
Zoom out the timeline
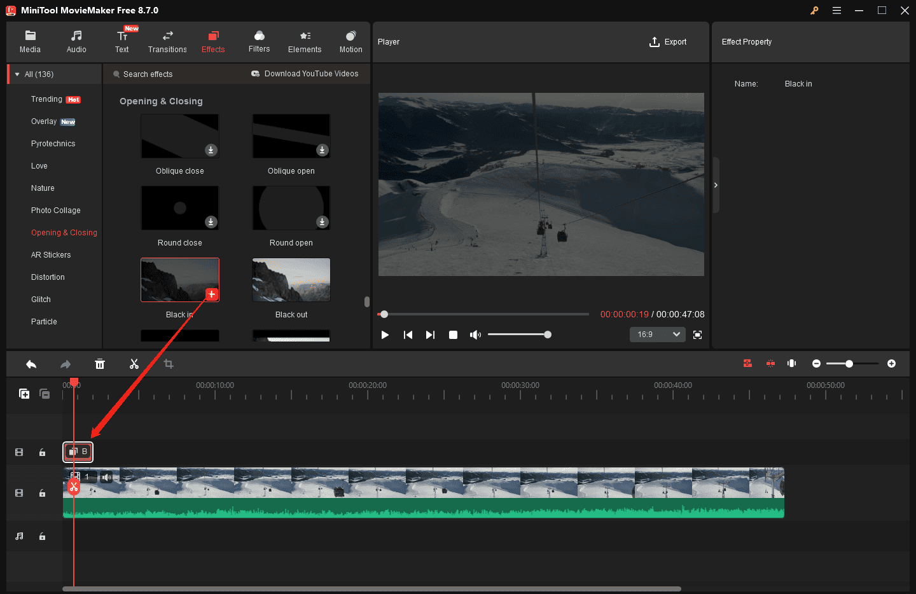pos(816,363)
